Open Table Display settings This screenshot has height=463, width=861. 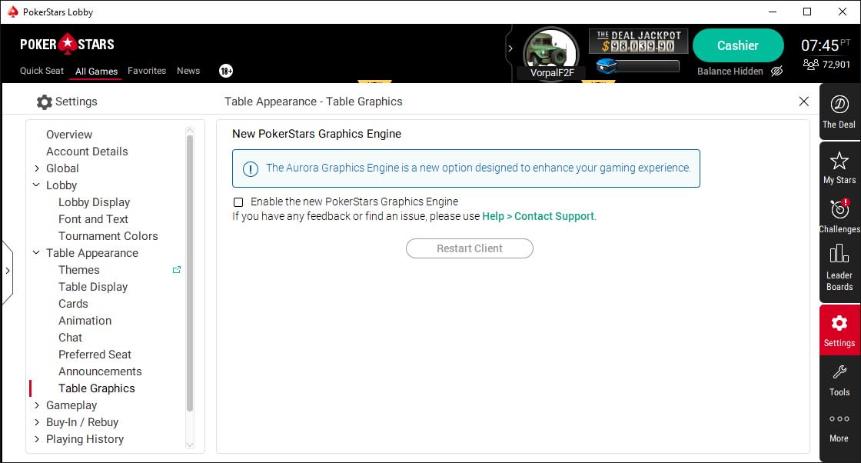click(93, 287)
